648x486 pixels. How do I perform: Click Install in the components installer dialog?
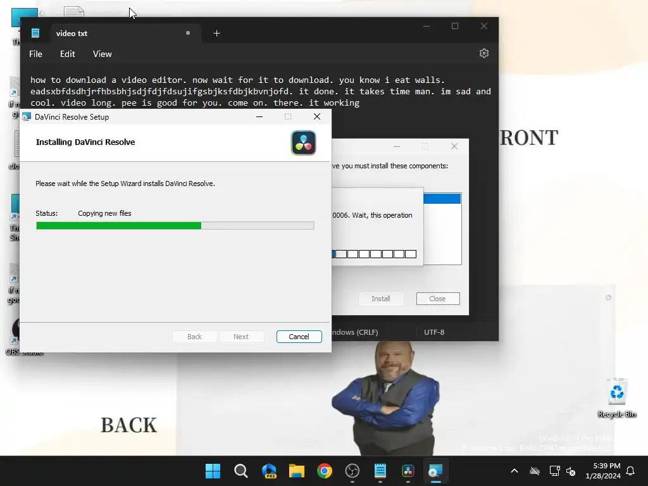pyautogui.click(x=380, y=299)
